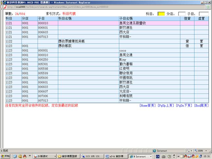Click the yellow 科目 input field

161,14
